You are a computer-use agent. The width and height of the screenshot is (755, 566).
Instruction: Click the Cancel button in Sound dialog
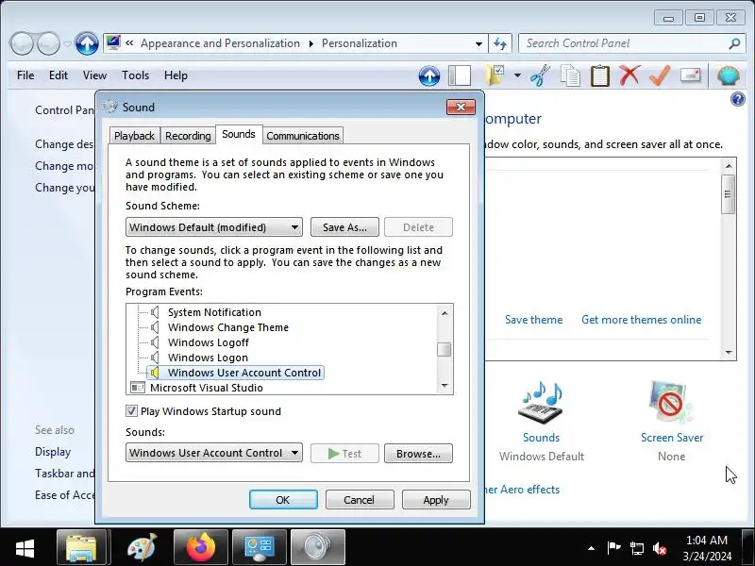coord(360,500)
